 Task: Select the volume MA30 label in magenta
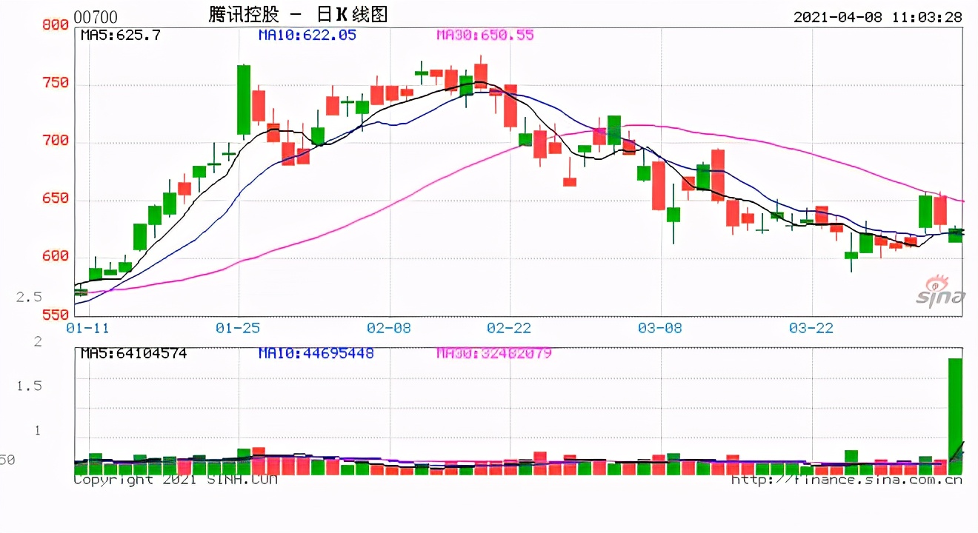[x=493, y=353]
